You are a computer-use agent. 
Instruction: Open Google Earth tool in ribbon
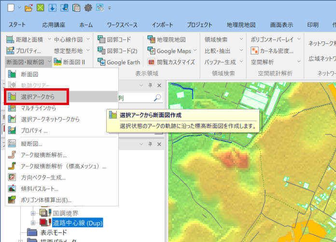point(119,62)
